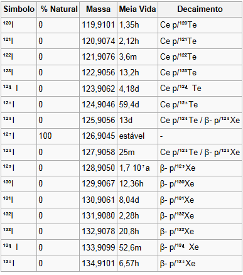Select the Meia Vida column header
The width and height of the screenshot is (243, 275).
[138, 9]
